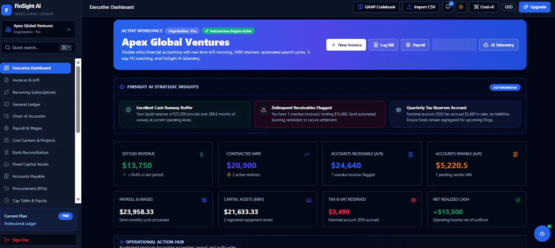Click the dollar icon in Settled Revenue card
This screenshot has width=555, height=248.
(201, 154)
